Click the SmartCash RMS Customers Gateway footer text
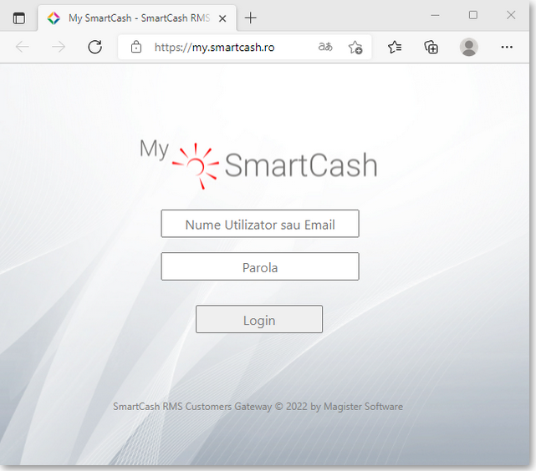The height and width of the screenshot is (471, 536). coord(258,407)
